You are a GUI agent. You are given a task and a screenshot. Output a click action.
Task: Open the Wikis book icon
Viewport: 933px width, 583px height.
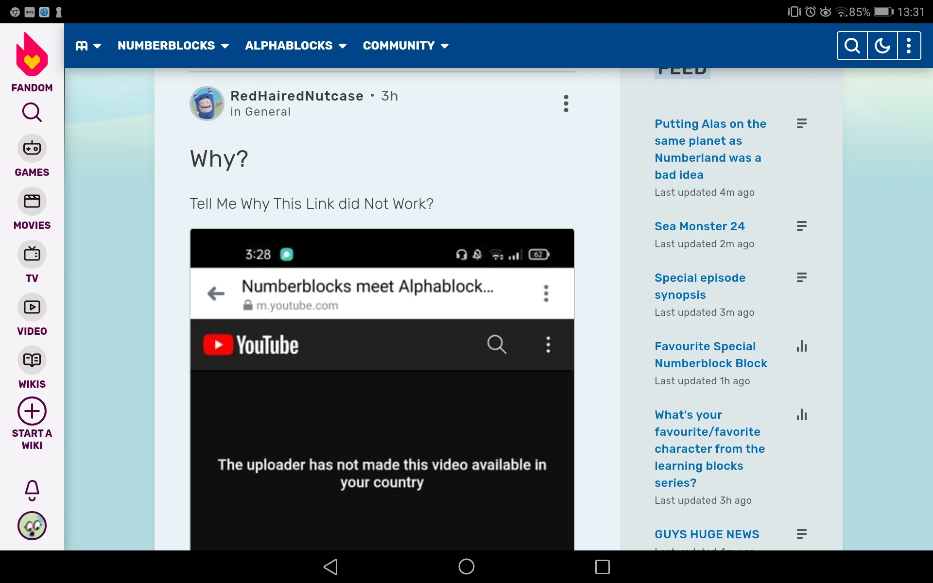(32, 360)
